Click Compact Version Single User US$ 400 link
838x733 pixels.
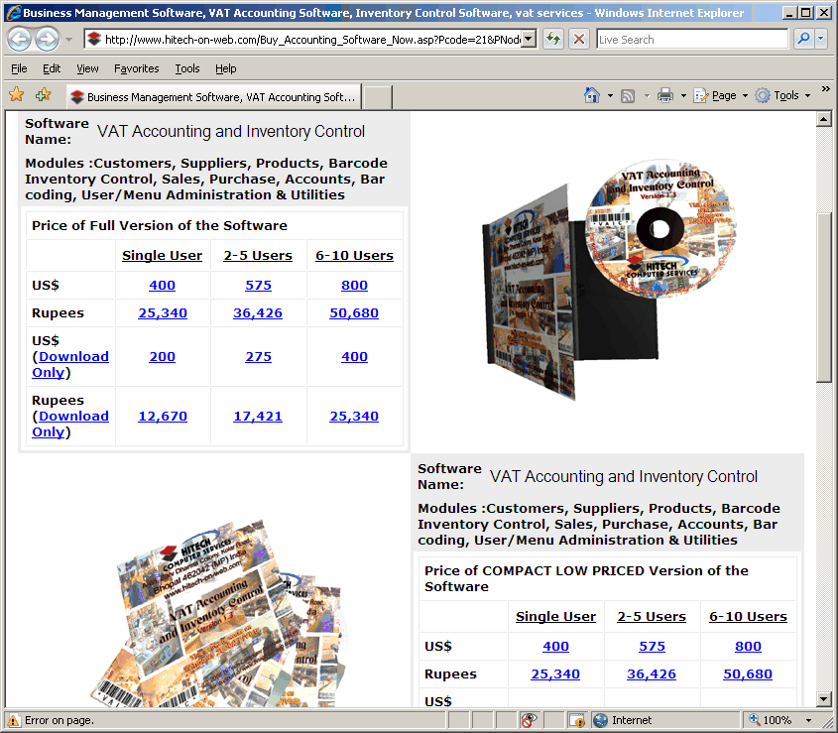555,647
